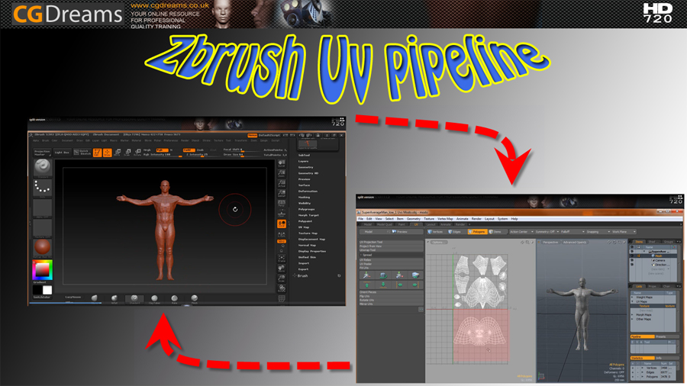Click the Projection Master button in ZBrush
The width and height of the screenshot is (687, 386).
(x=42, y=153)
